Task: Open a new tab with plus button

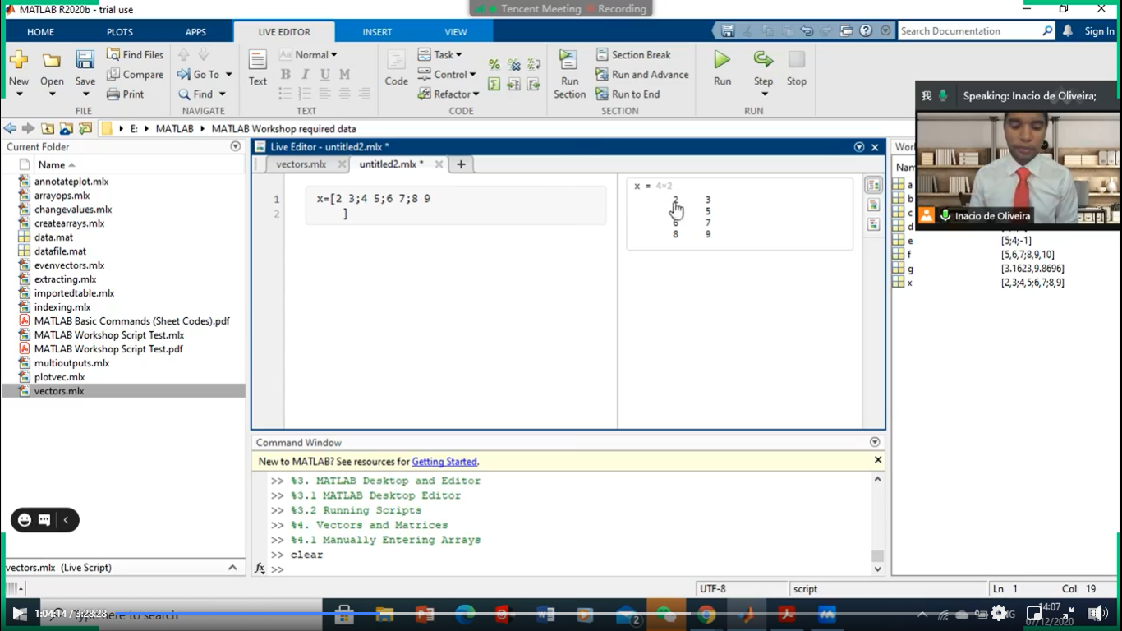Action: (461, 164)
